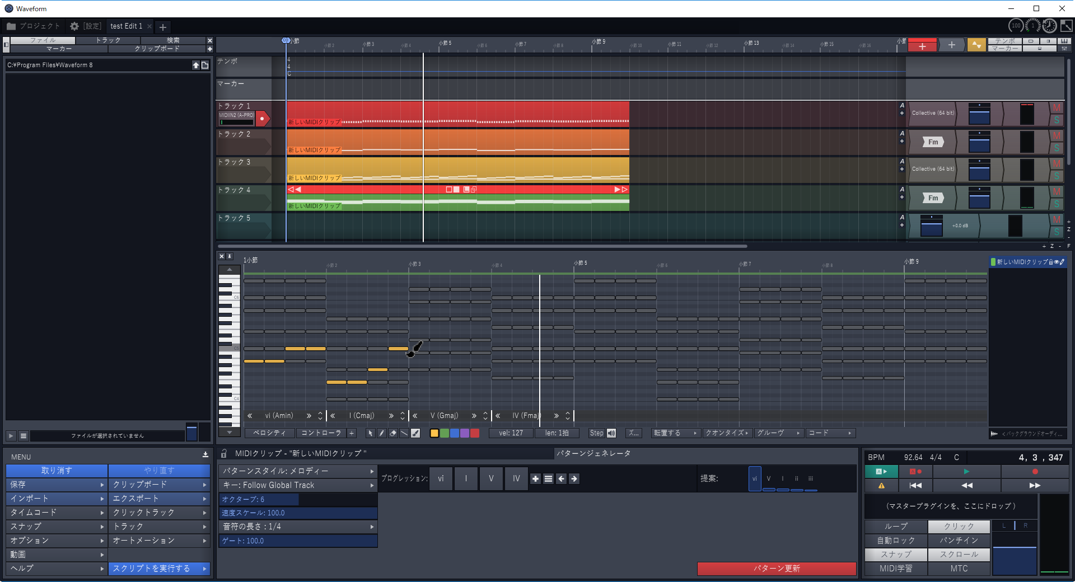1075x582 pixels.
Task: Click the コントローラ button
Action: 321,433
